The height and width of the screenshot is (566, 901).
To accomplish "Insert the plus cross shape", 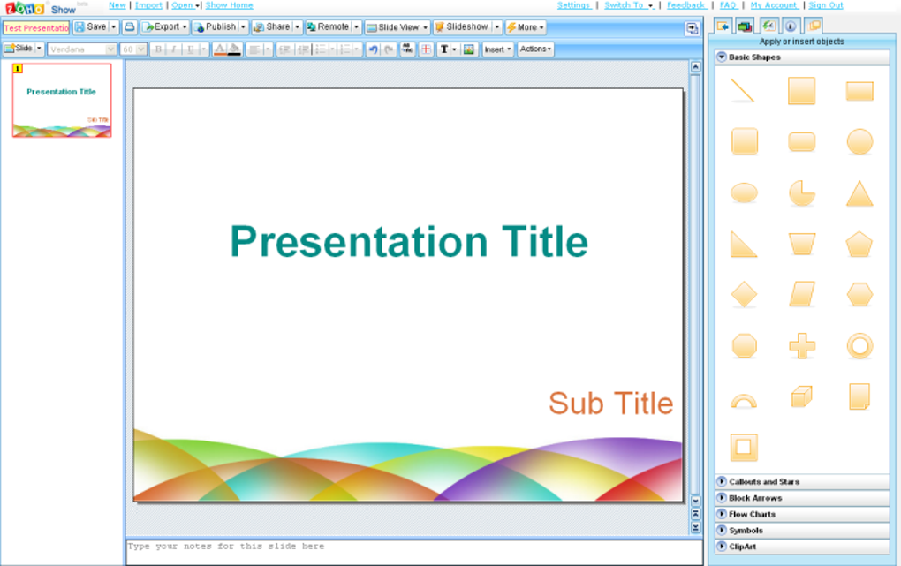I will [x=801, y=346].
